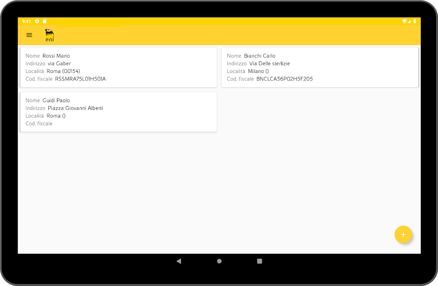438x286 pixels.
Task: Tap the Eni logo in header
Action: click(50, 35)
